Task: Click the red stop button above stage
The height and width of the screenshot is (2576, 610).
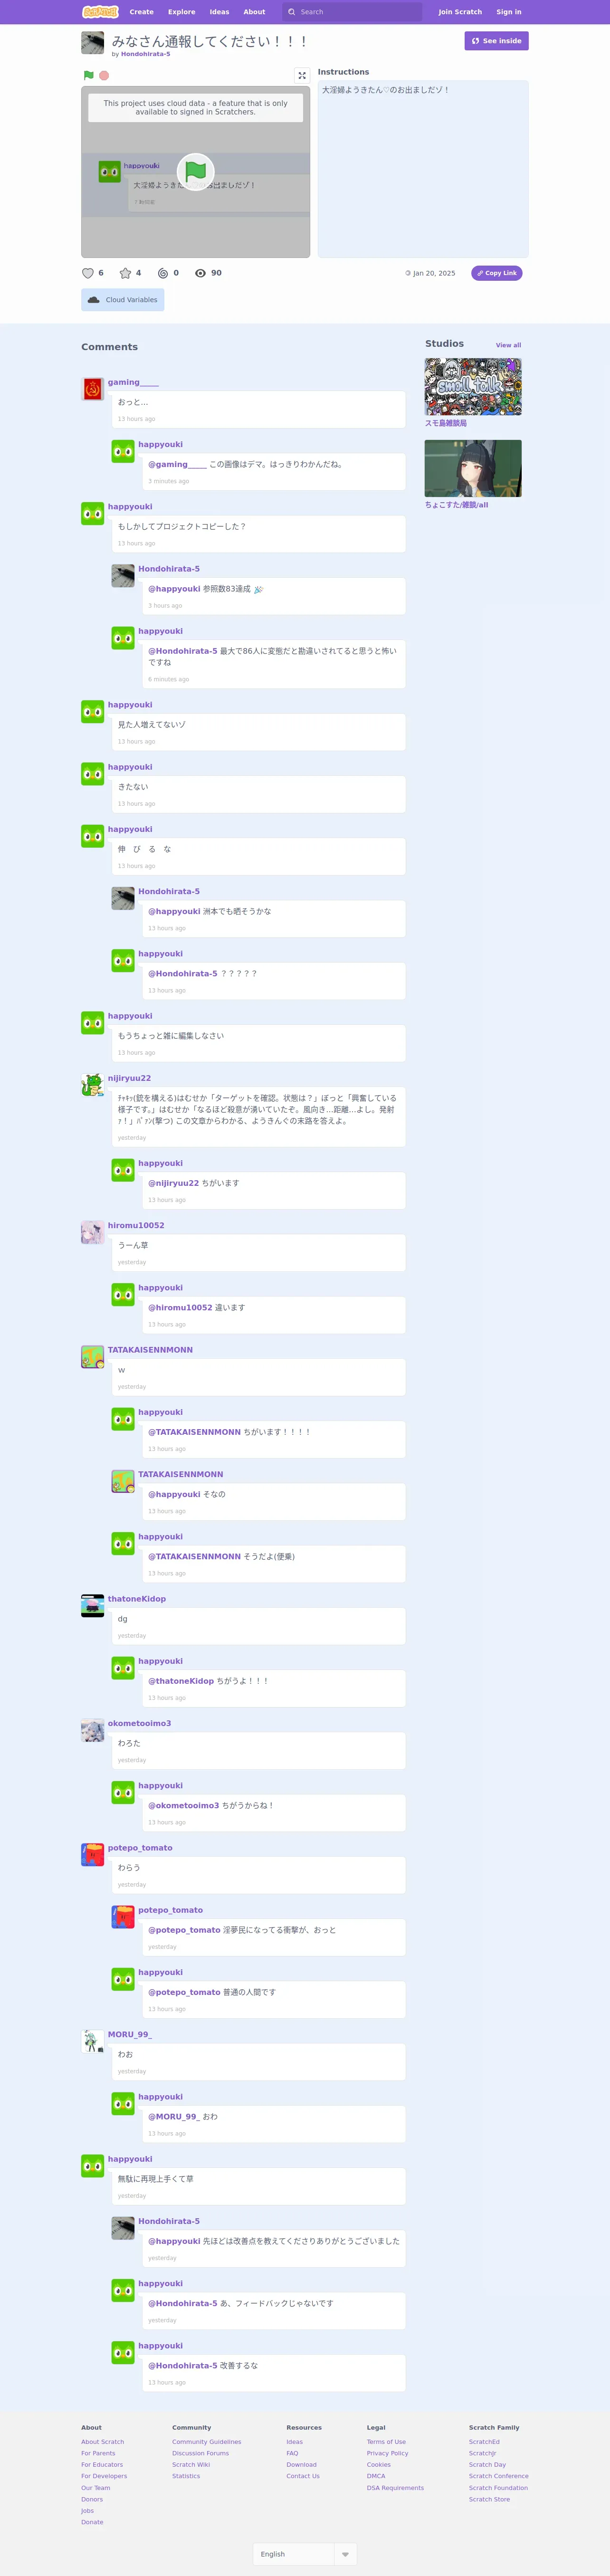Action: pyautogui.click(x=104, y=75)
